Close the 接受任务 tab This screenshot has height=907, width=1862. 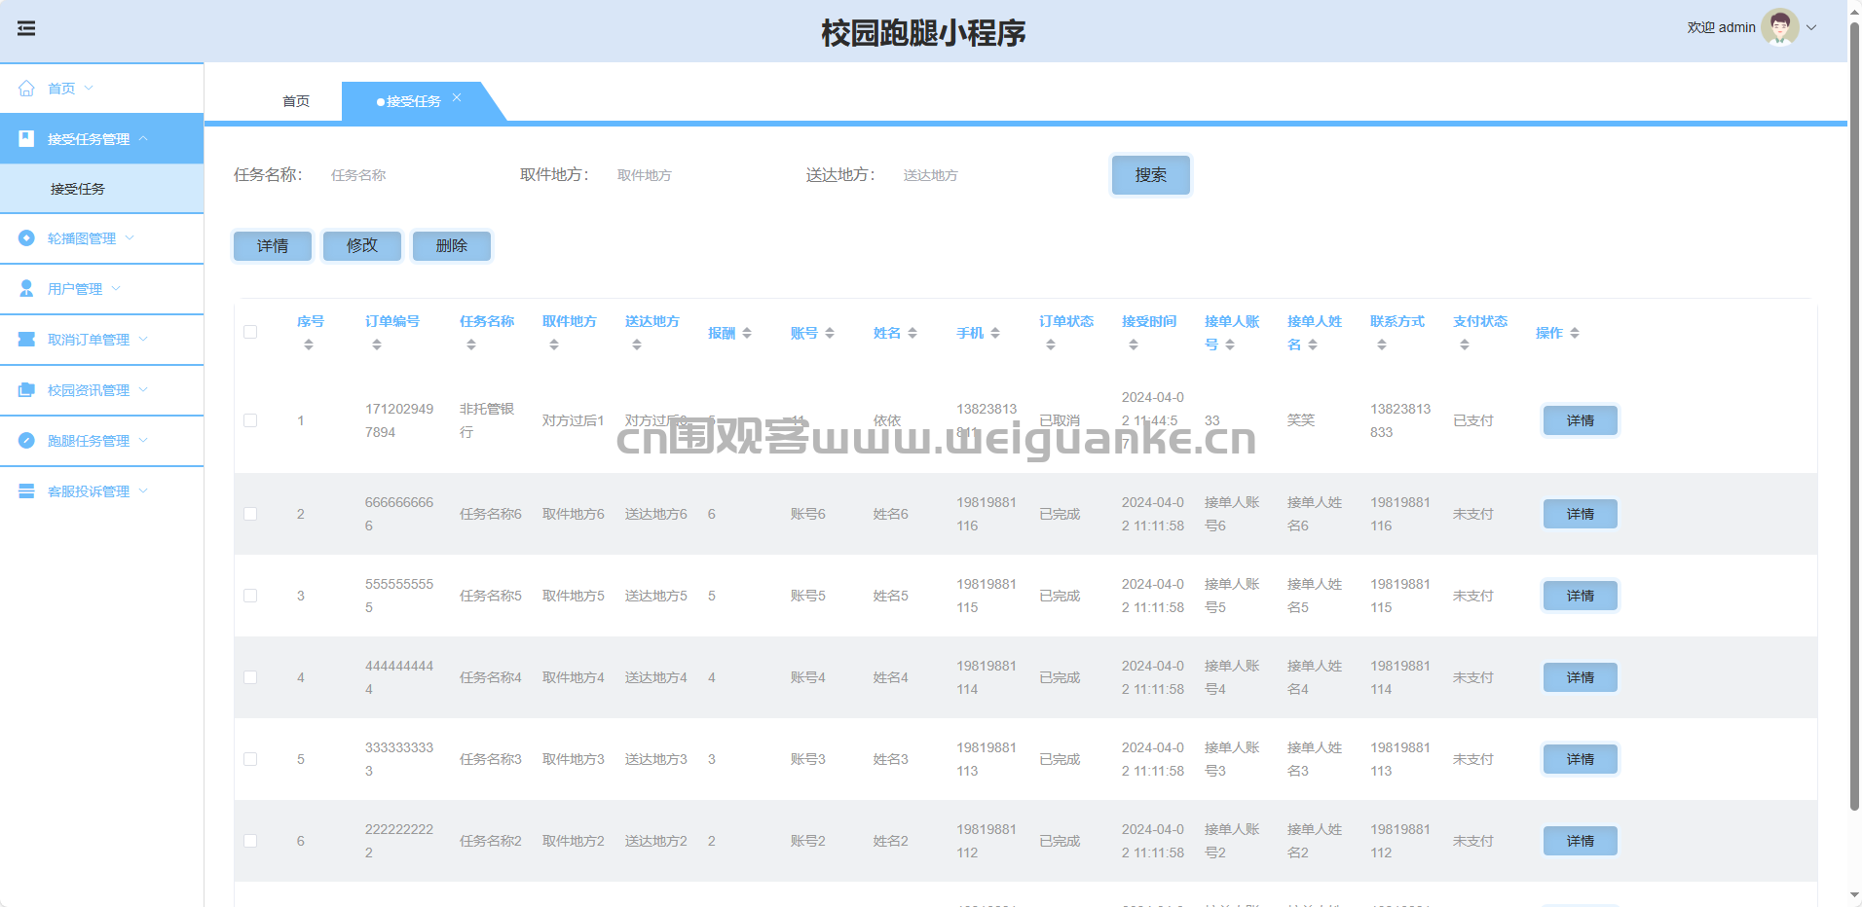pos(457,97)
